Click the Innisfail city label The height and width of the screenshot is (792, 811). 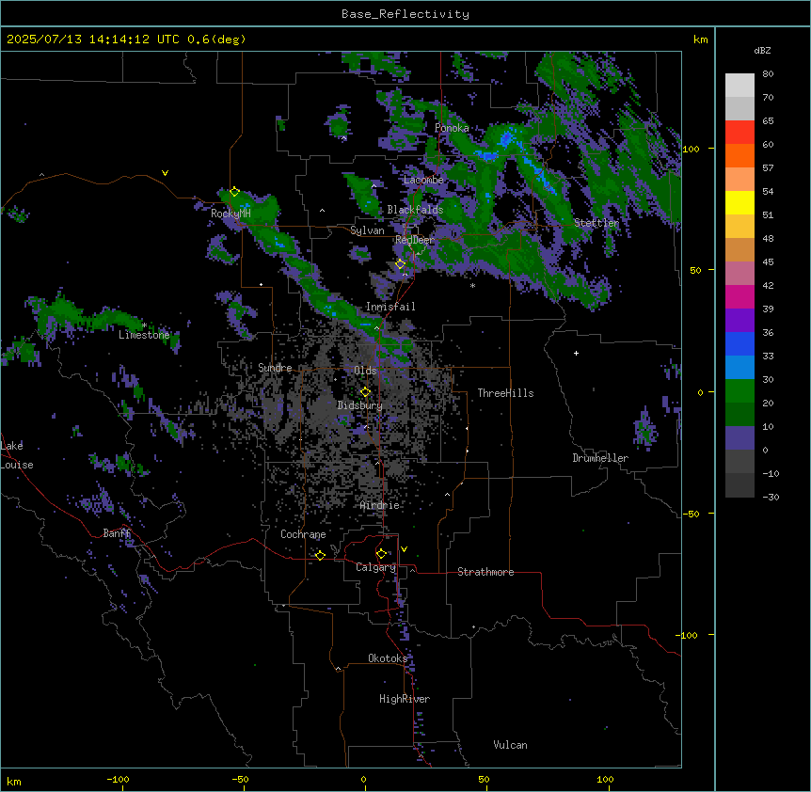coord(390,307)
